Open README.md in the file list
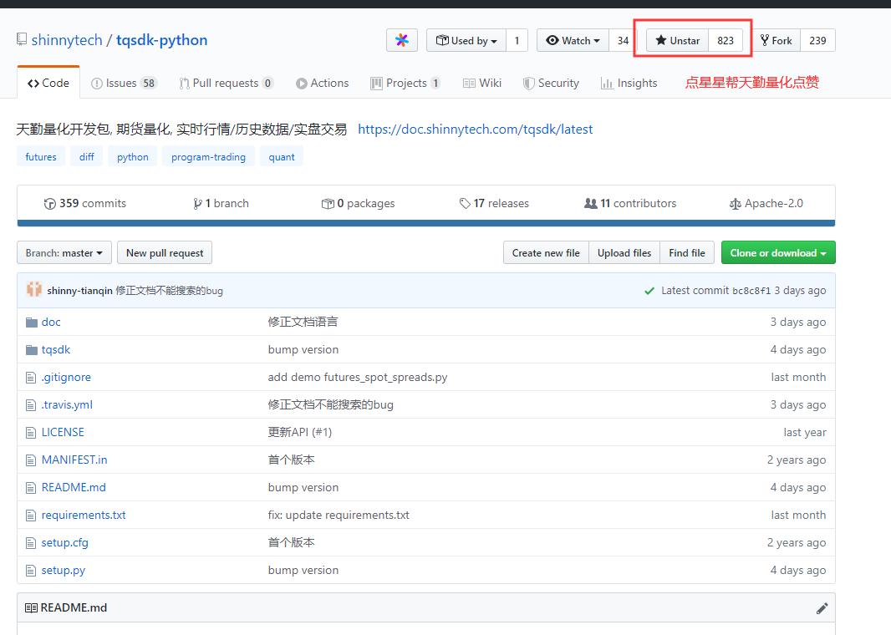This screenshot has width=891, height=635. (74, 487)
